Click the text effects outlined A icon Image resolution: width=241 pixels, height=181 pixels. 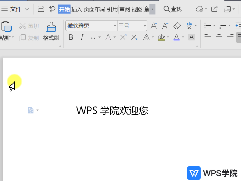tap(146, 37)
